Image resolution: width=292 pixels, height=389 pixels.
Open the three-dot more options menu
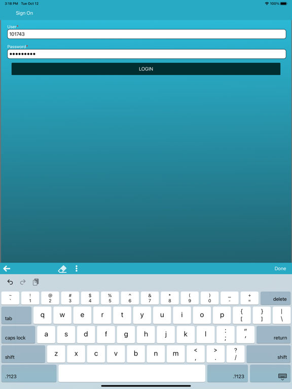77,268
